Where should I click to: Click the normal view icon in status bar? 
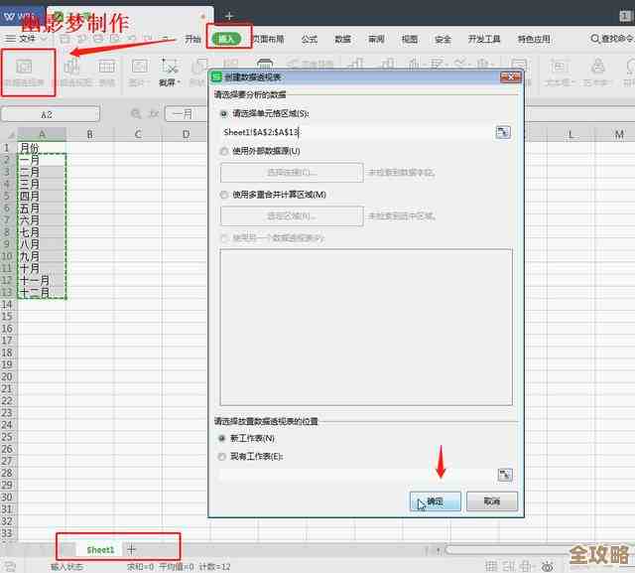pyautogui.click(x=491, y=566)
